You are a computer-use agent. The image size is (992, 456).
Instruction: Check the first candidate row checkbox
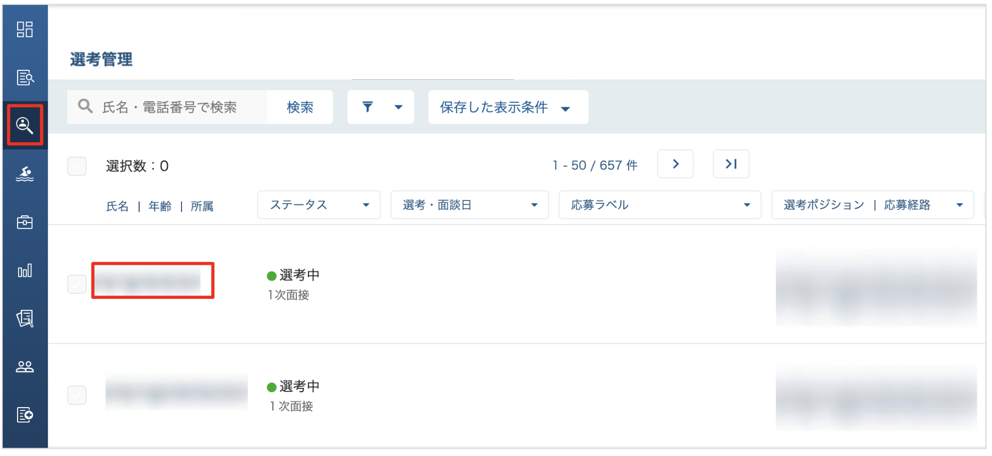[x=77, y=285]
